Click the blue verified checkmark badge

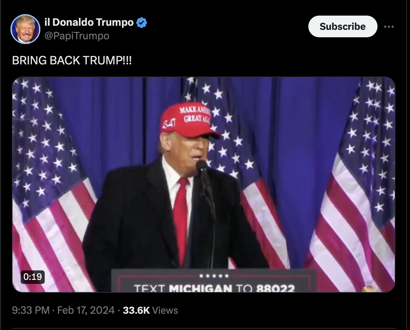click(142, 23)
